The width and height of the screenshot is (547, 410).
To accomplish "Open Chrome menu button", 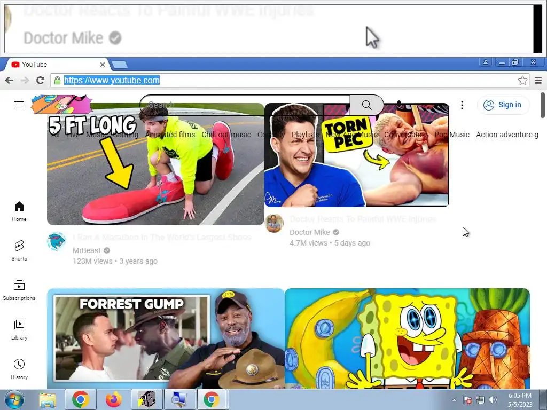I will tap(538, 81).
